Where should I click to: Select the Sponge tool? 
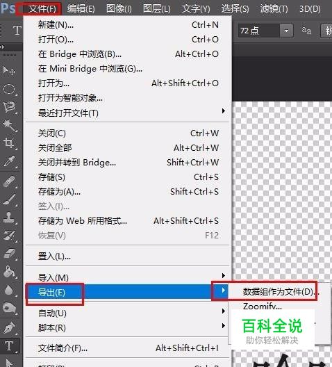(x=9, y=308)
